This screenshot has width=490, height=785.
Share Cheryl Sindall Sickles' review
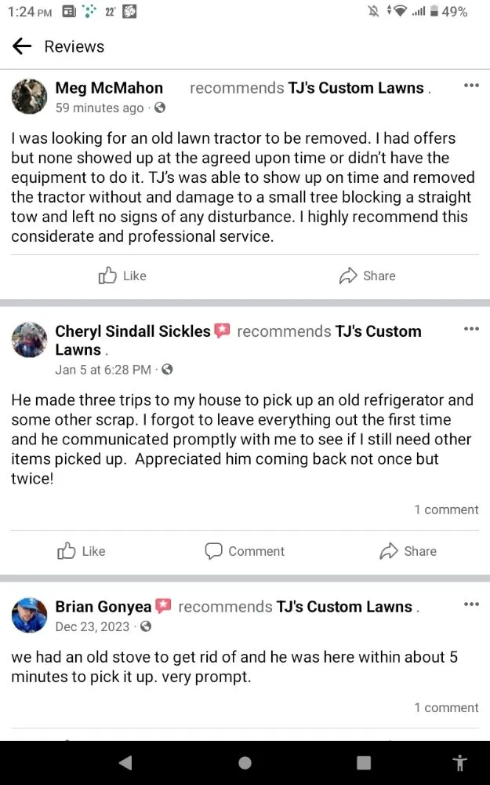(x=408, y=551)
